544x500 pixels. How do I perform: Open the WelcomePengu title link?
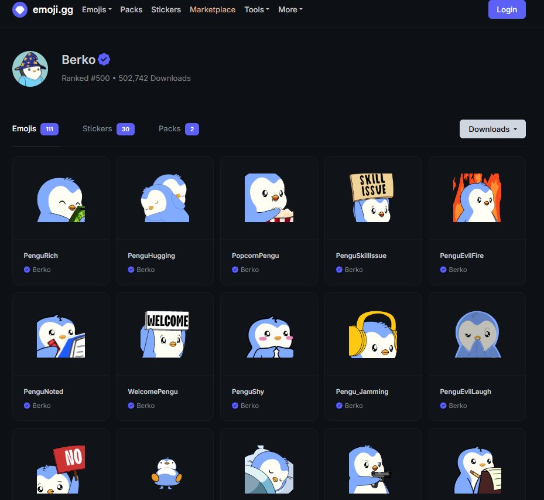pos(153,392)
